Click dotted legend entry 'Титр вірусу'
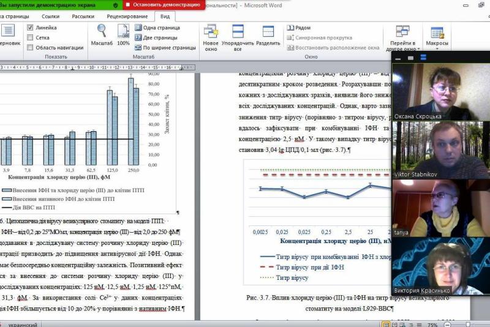The height and width of the screenshot is (327, 490). tap(284, 277)
